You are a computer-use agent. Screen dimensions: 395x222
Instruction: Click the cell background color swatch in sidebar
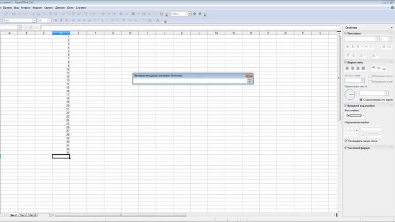tap(355, 115)
